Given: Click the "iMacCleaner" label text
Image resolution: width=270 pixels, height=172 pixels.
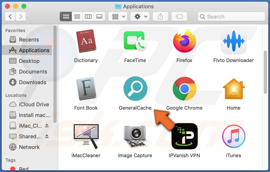Looking at the screenshot, I should pyautogui.click(x=86, y=156).
